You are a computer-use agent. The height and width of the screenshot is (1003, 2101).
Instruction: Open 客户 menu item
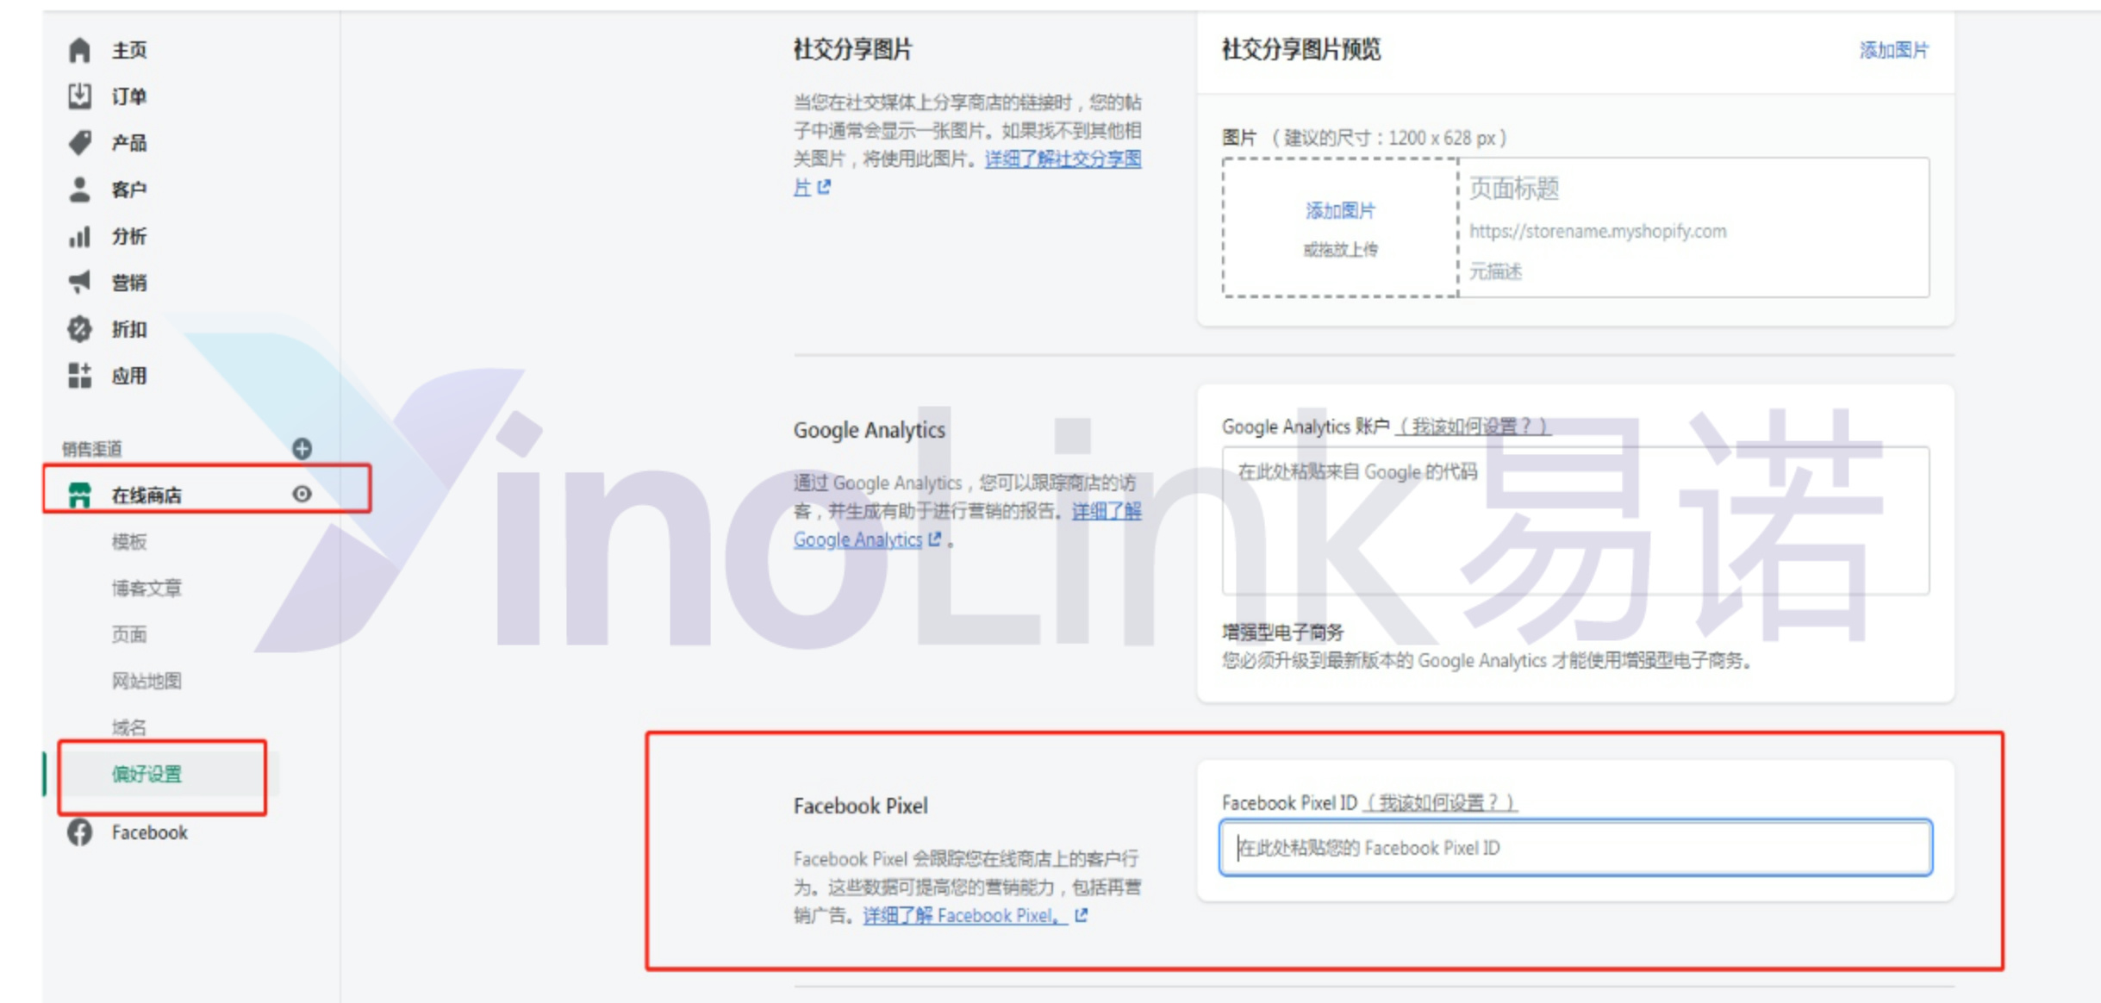pos(129,189)
